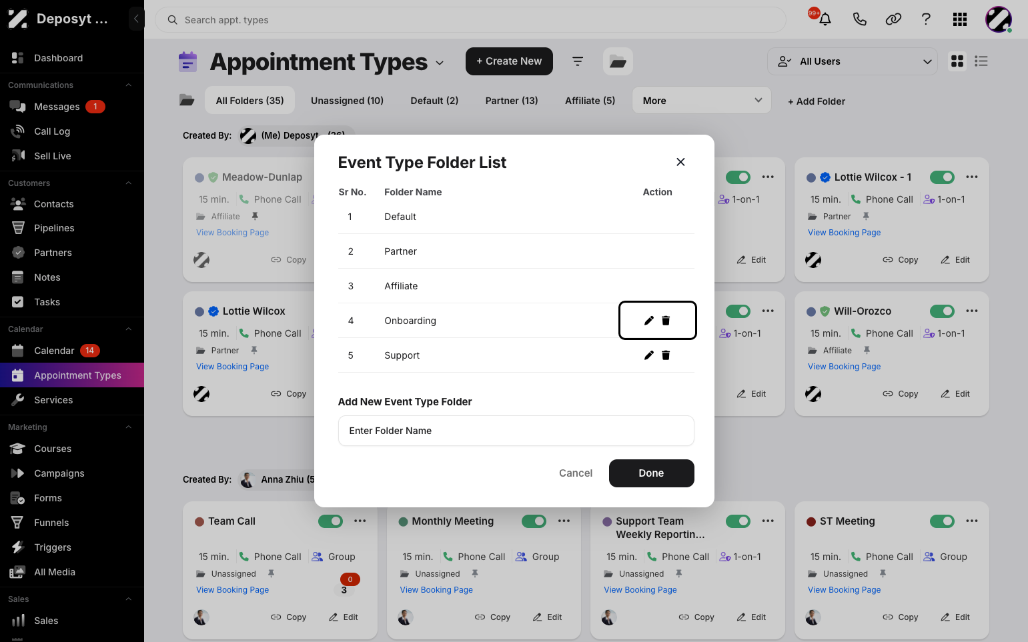
Task: Edit the Onboarding folder with pencil icon
Action: 648,321
